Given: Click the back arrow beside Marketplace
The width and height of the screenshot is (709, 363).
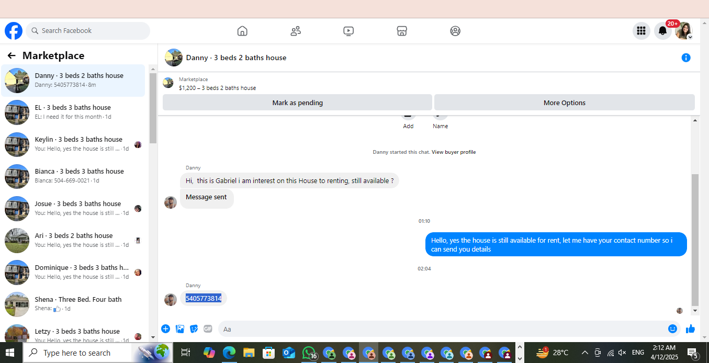Looking at the screenshot, I should 12,55.
